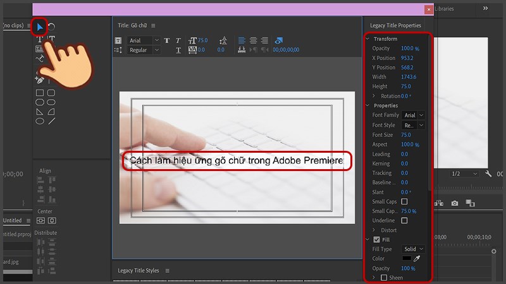Select the Ellipse tool
The image size is (506, 284).
pos(40,121)
